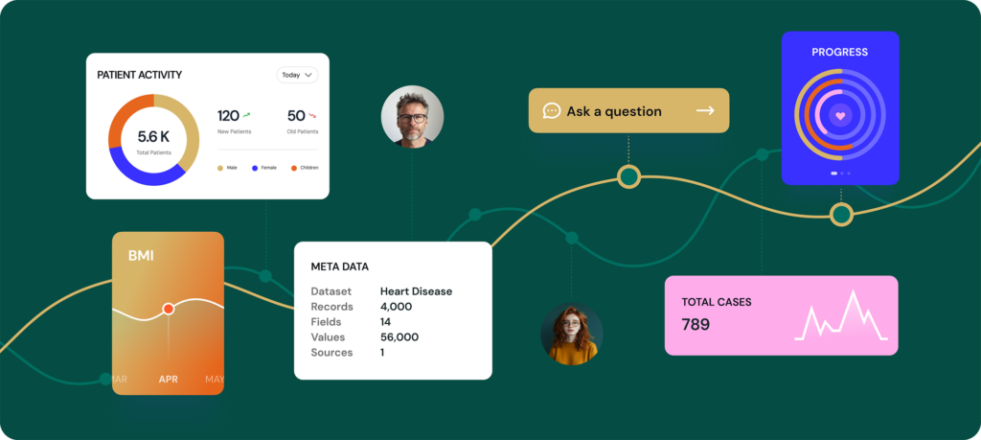Click the chat bubble icon in Ask a question

(552, 111)
